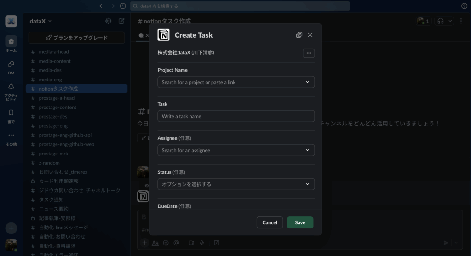Open the 自動化-lineメッセージ channel
Image resolution: width=471 pixels, height=256 pixels.
[x=77, y=228]
